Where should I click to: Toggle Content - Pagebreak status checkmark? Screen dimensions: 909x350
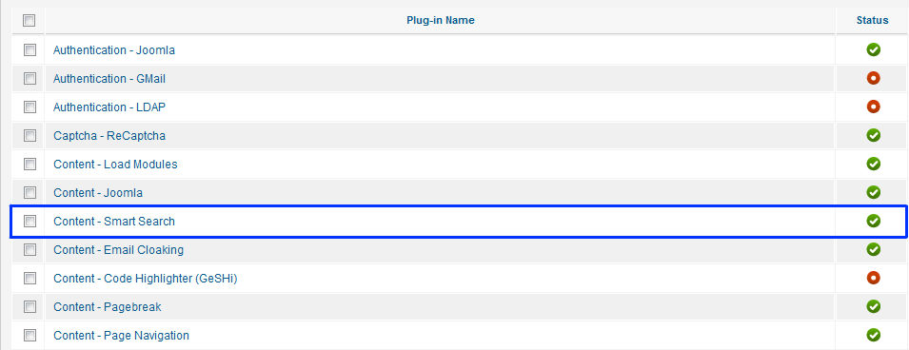coord(873,306)
